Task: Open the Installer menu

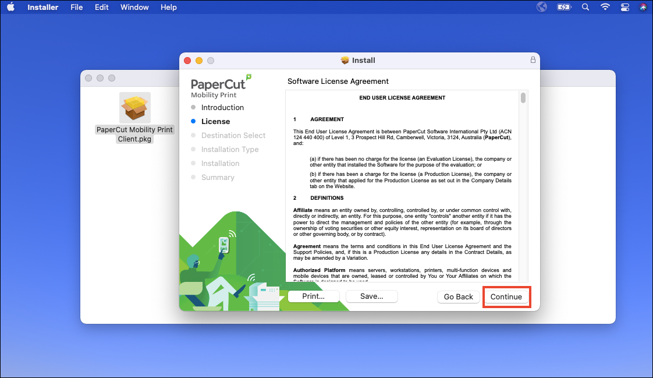Action: [42, 7]
